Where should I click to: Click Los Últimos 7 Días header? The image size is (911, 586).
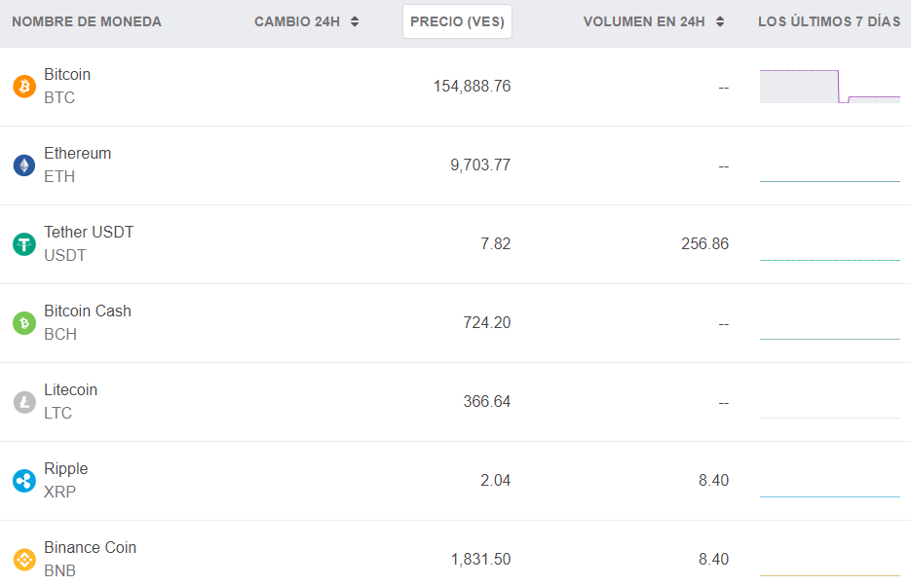829,21
